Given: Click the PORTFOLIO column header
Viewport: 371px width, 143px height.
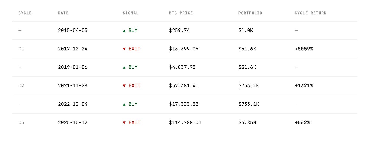Looking at the screenshot, I should click(250, 13).
